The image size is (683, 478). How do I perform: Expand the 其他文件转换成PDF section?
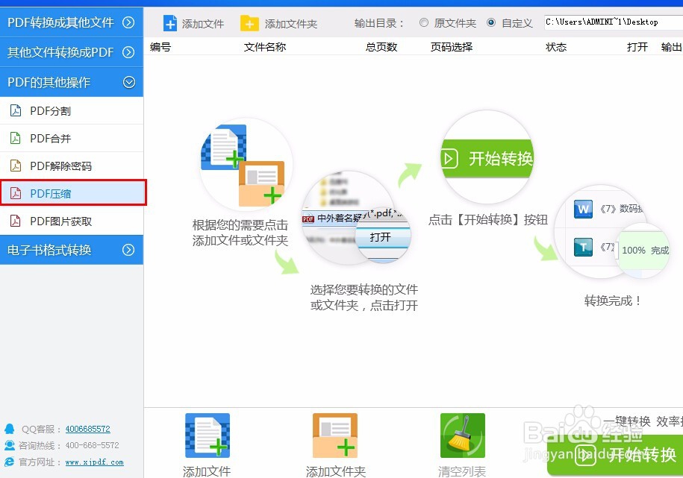click(x=72, y=52)
